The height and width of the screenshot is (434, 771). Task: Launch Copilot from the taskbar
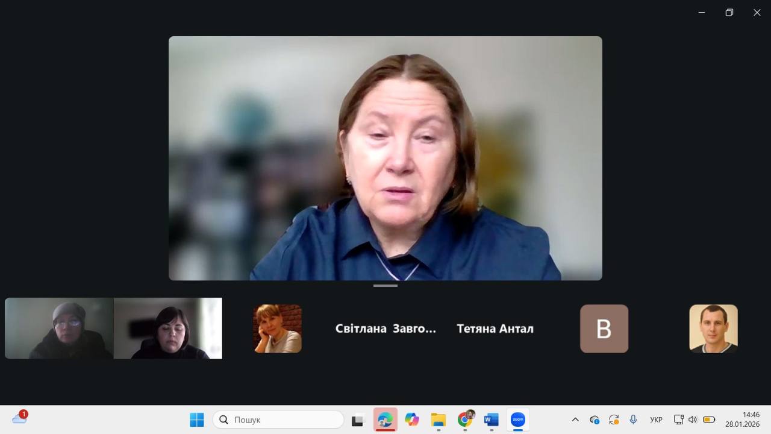point(412,420)
